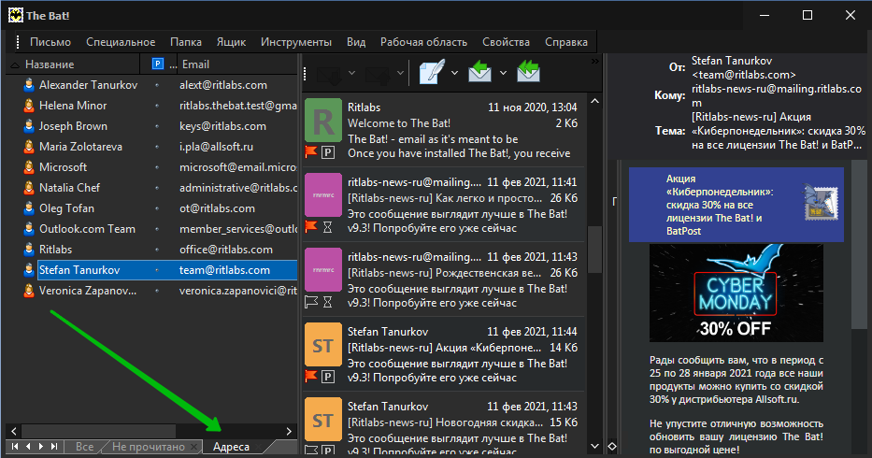Toggle outline flag on 11:43 ritlabs-news message
The height and width of the screenshot is (458, 872).
click(x=311, y=302)
